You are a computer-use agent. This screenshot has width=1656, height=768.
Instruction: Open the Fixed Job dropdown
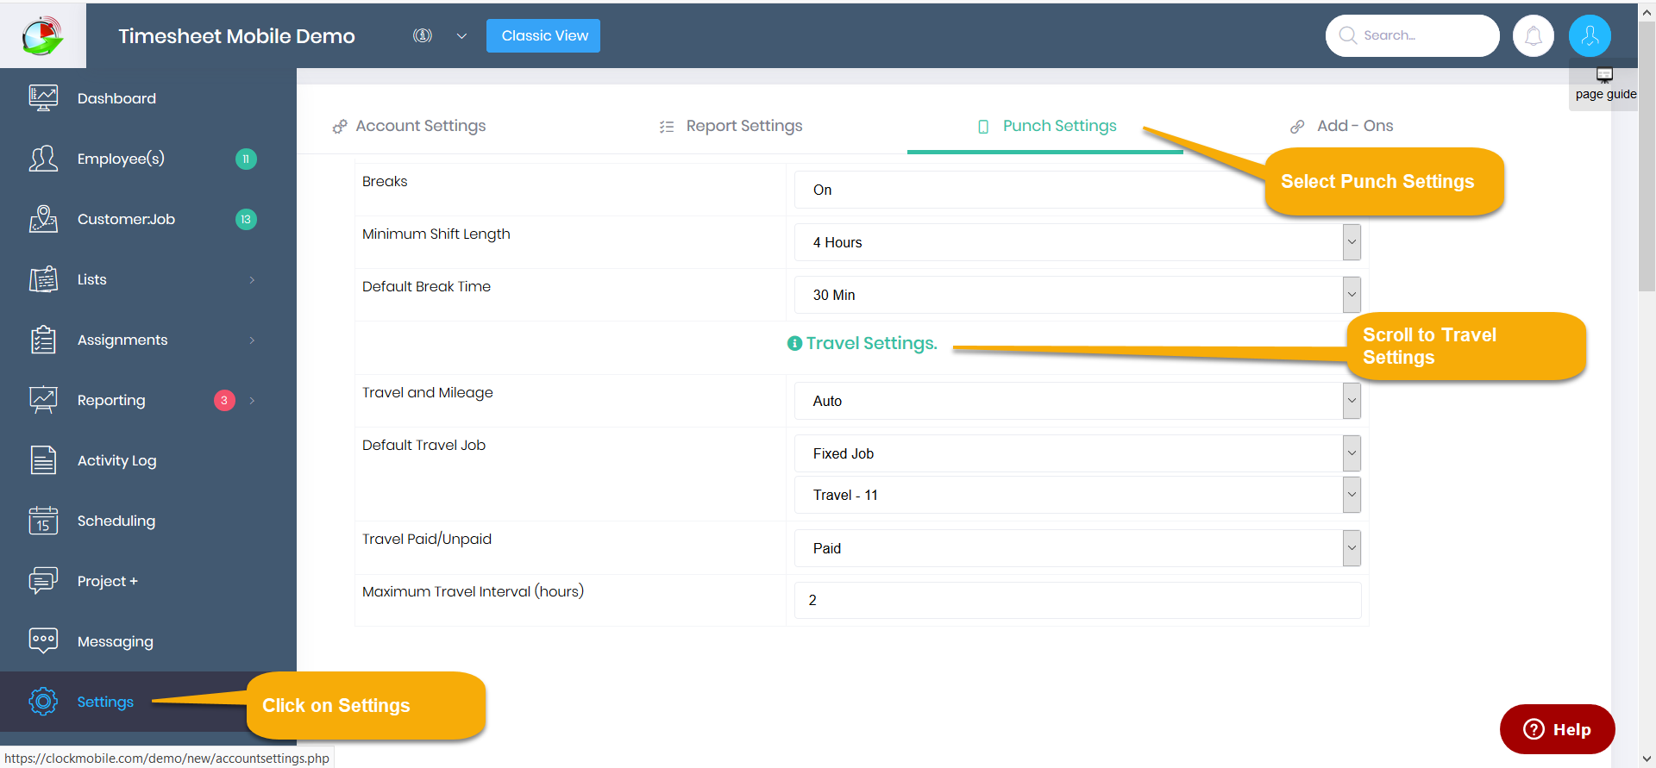pyautogui.click(x=1077, y=453)
